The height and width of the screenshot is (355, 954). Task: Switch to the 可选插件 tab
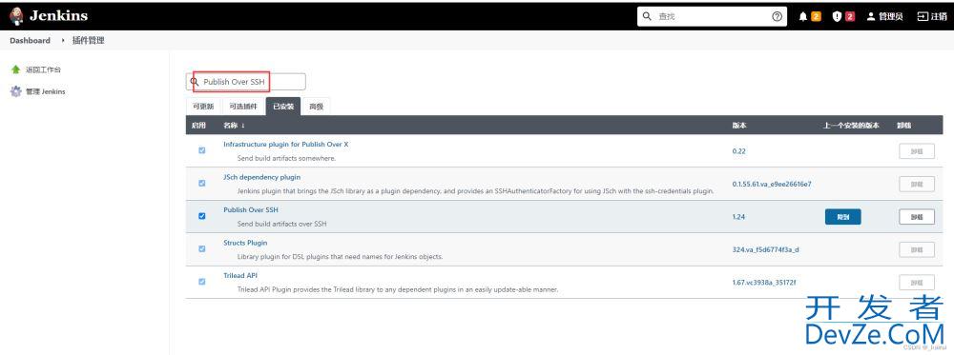(x=242, y=107)
